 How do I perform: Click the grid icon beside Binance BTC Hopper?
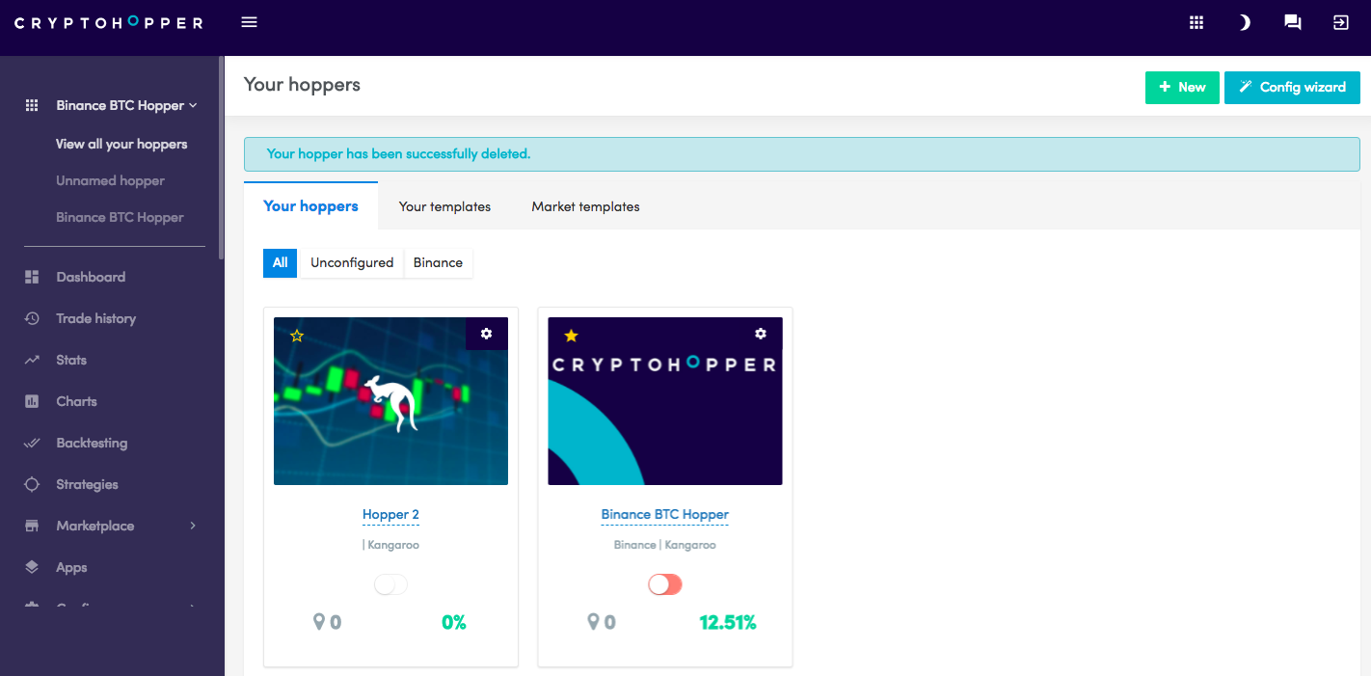pyautogui.click(x=32, y=105)
